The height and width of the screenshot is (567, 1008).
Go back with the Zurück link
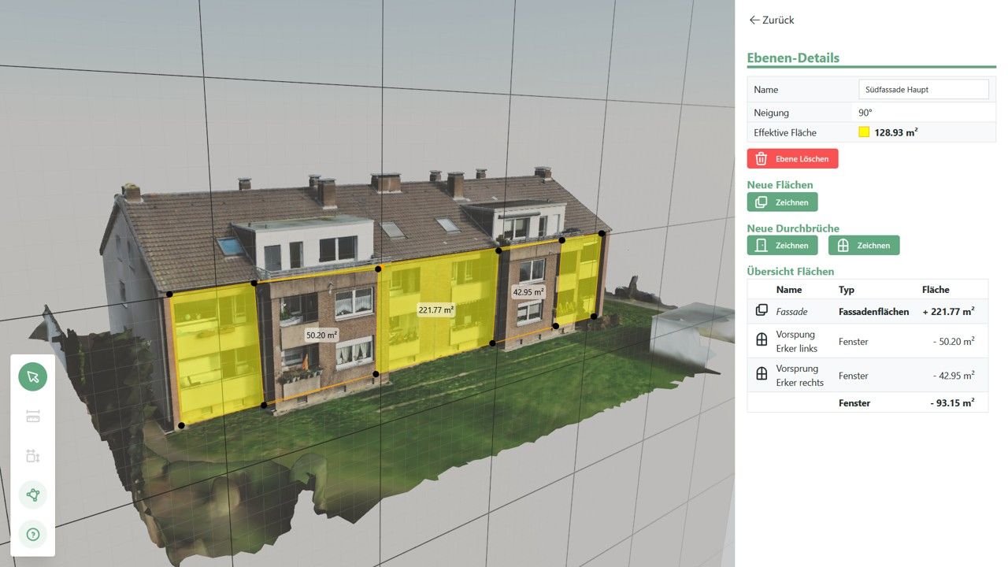[x=772, y=20]
